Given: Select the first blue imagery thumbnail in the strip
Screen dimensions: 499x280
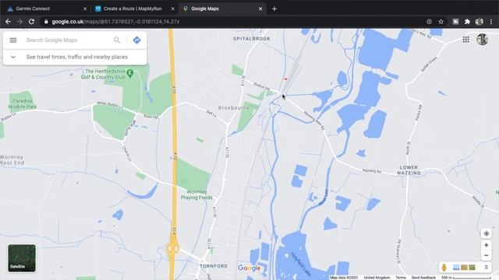Looking at the screenshot, I should pyautogui.click(x=456, y=268).
